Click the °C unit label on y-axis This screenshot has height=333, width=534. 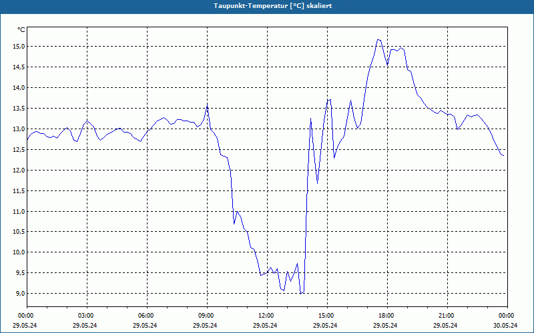click(x=21, y=30)
